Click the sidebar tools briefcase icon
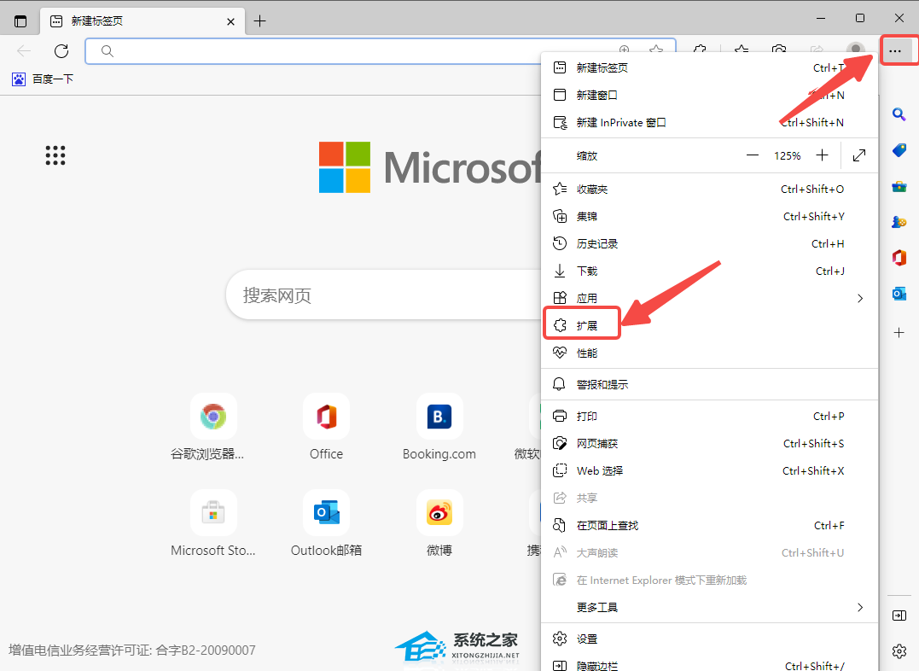The height and width of the screenshot is (671, 919). point(899,186)
